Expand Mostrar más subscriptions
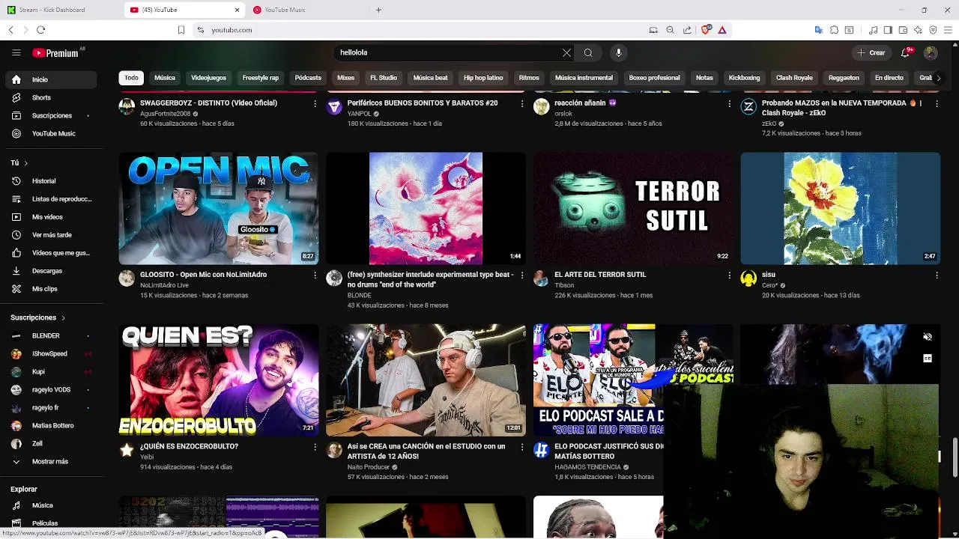Viewport: 959px width, 539px height. 51,461
